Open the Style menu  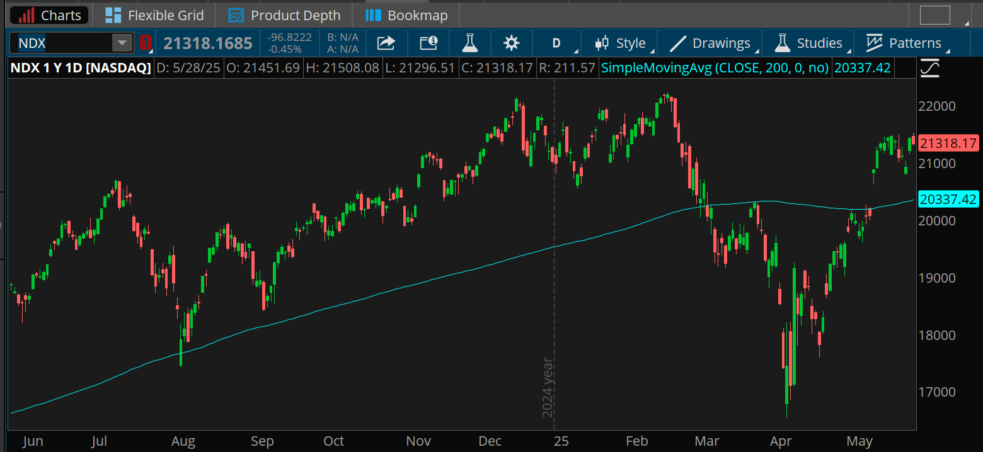click(x=621, y=43)
